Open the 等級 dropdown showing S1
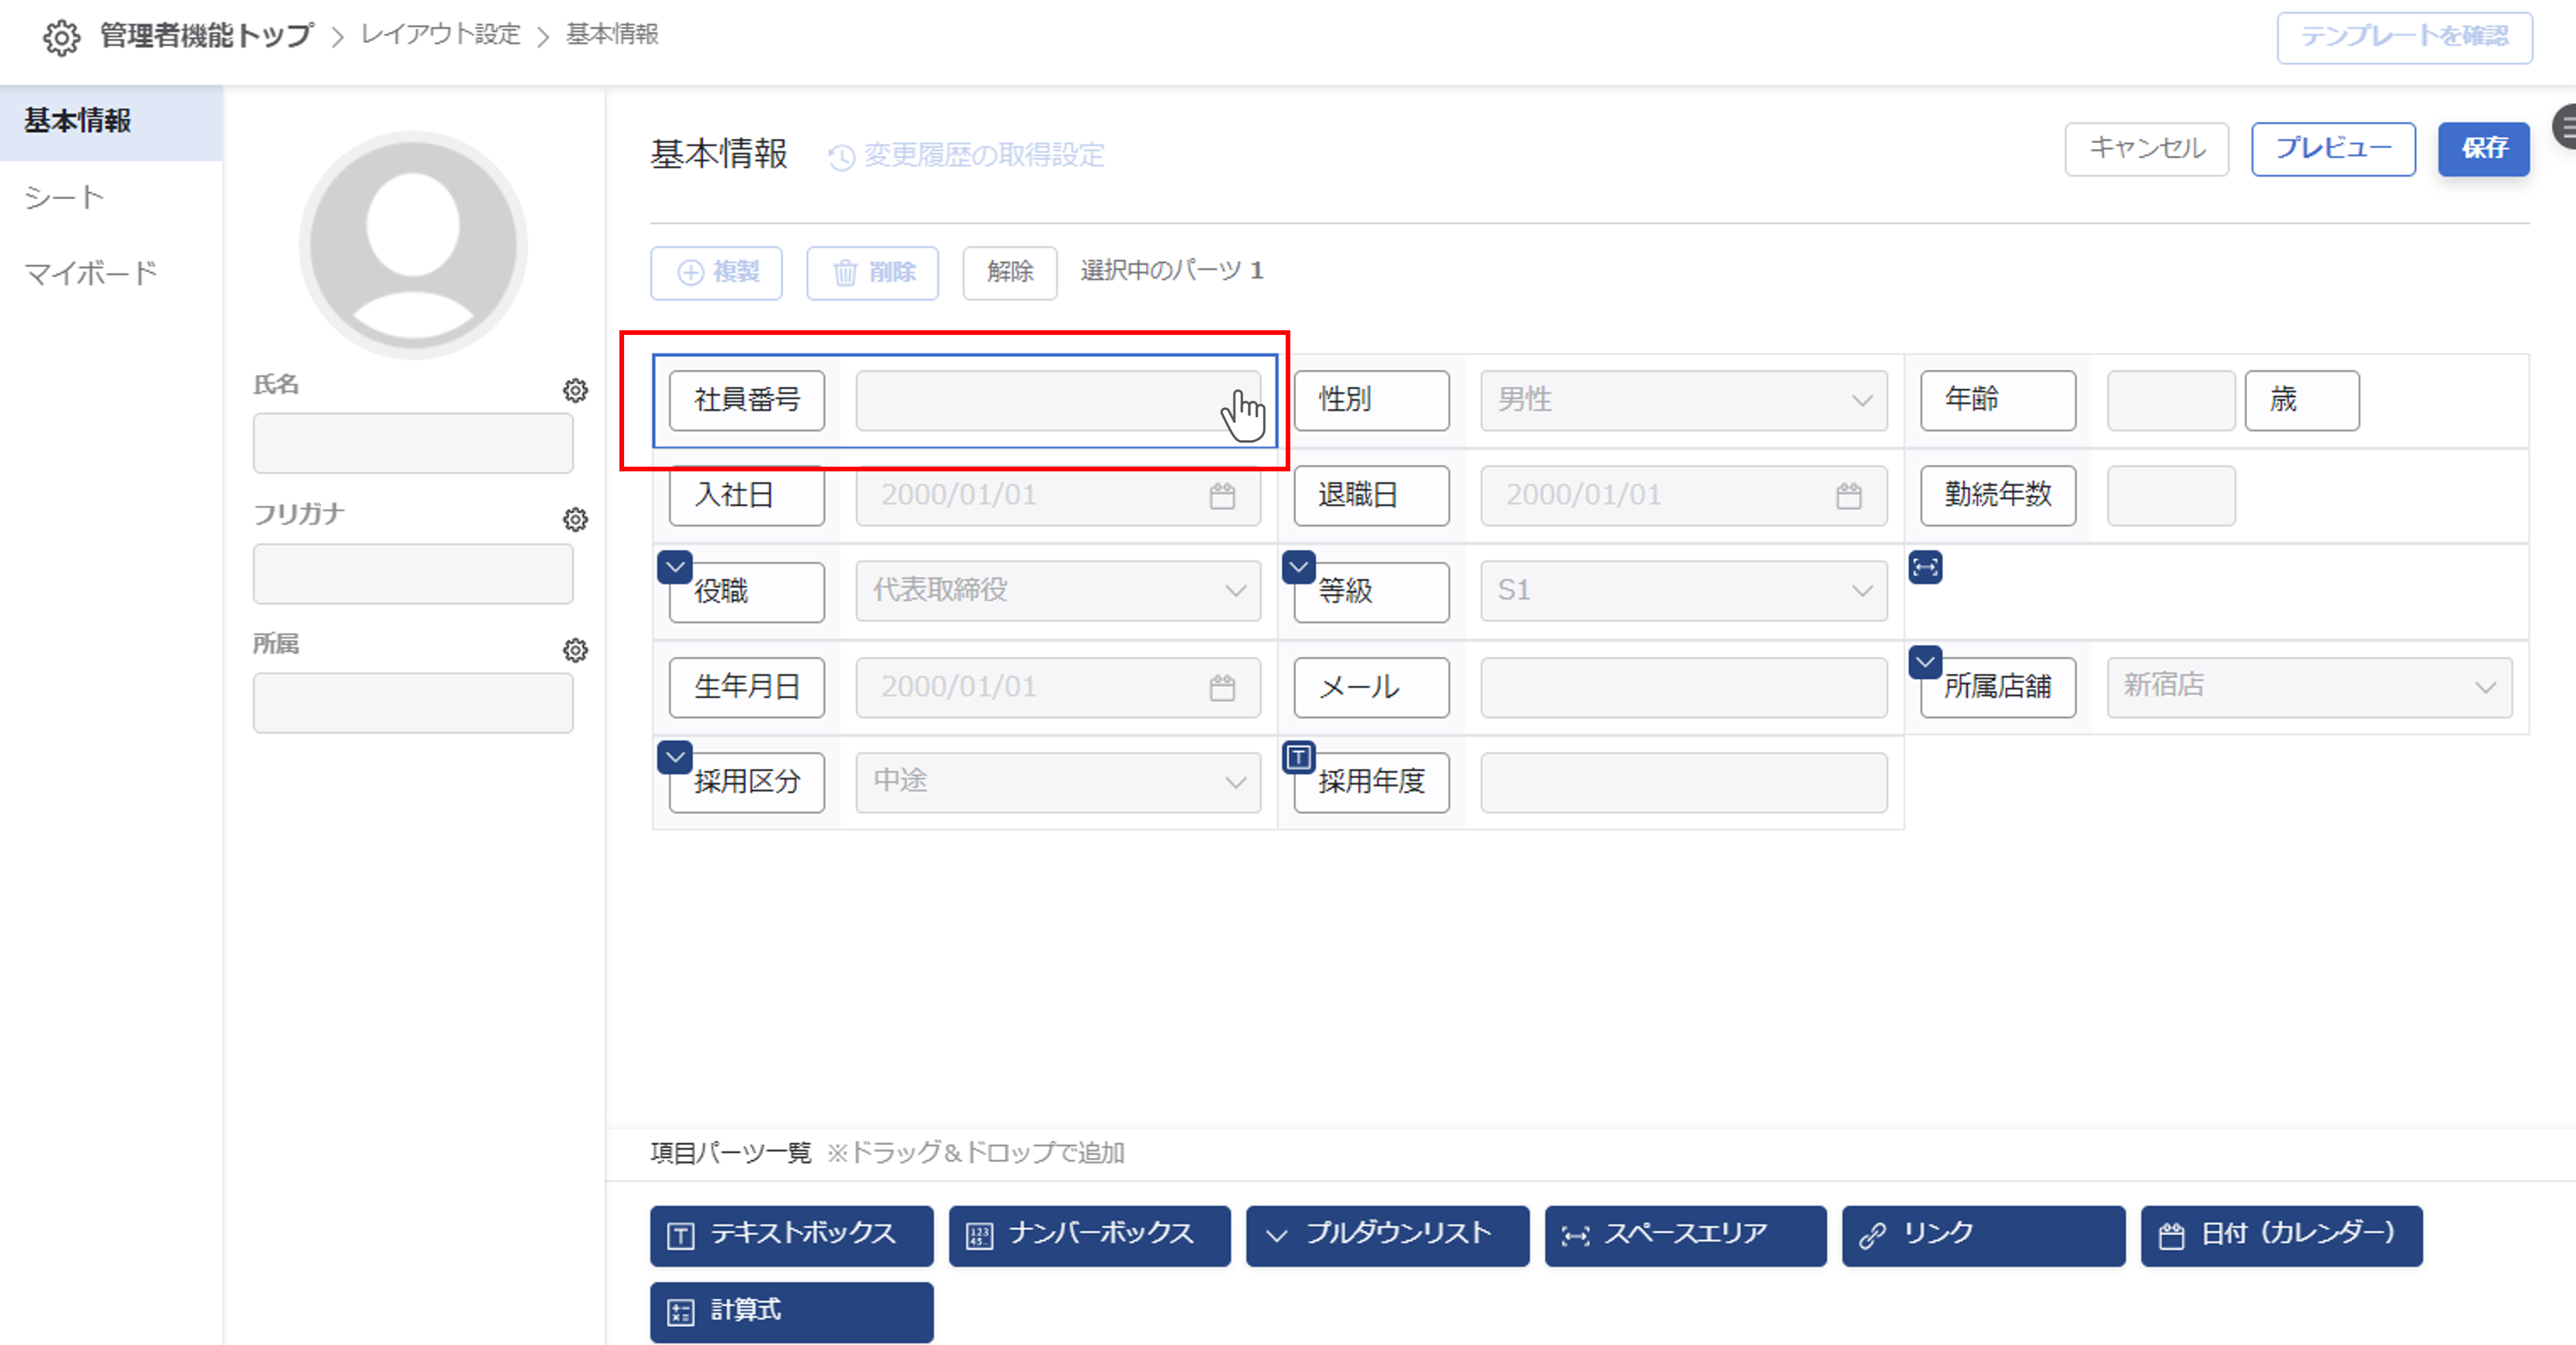 pyautogui.click(x=1684, y=591)
